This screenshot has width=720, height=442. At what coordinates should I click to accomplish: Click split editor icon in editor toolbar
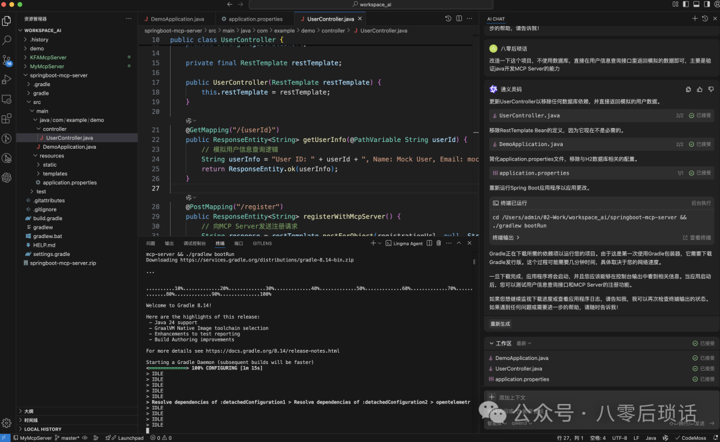pyautogui.click(x=459, y=18)
